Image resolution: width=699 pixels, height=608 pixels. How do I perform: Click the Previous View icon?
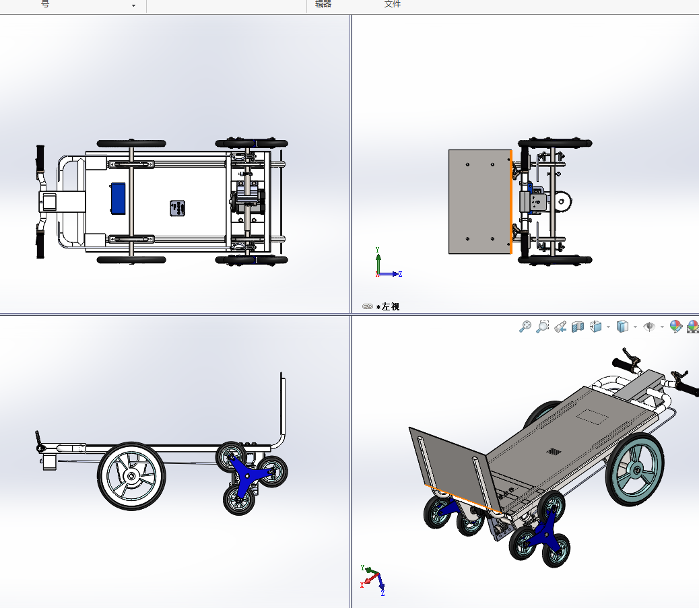(x=560, y=327)
